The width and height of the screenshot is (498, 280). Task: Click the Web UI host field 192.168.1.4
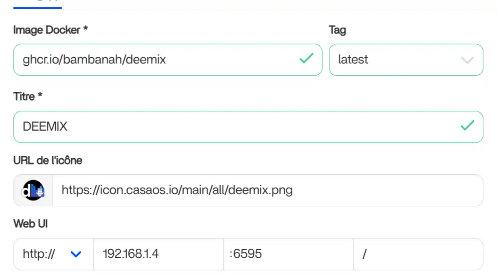158,254
